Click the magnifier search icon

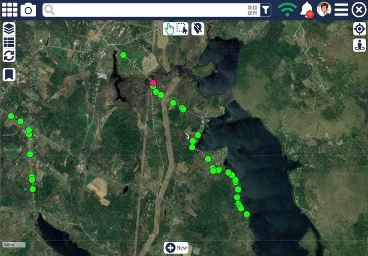(x=49, y=10)
